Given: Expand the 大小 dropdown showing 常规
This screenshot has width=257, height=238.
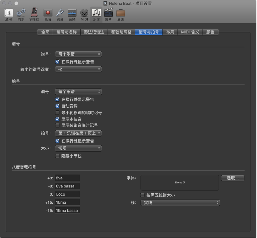Looking at the screenshot, I should (78, 148).
